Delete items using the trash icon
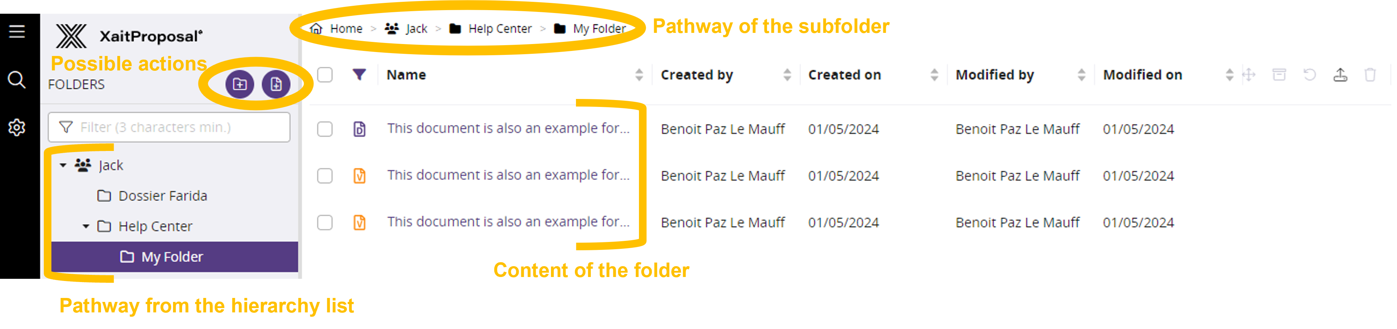Viewport: 1397px width, 329px height. point(1371,75)
